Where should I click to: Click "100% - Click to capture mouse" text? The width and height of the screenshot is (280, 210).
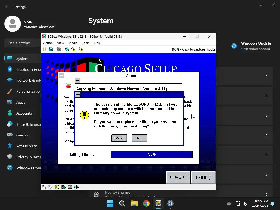[x=193, y=49]
